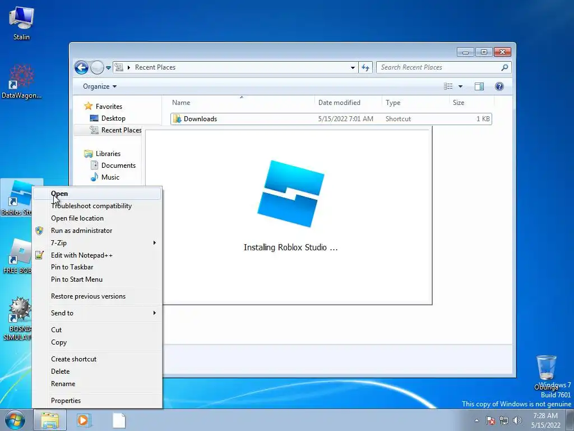Select the Boblos Studio desktop shortcut
The height and width of the screenshot is (431, 574).
point(17,198)
